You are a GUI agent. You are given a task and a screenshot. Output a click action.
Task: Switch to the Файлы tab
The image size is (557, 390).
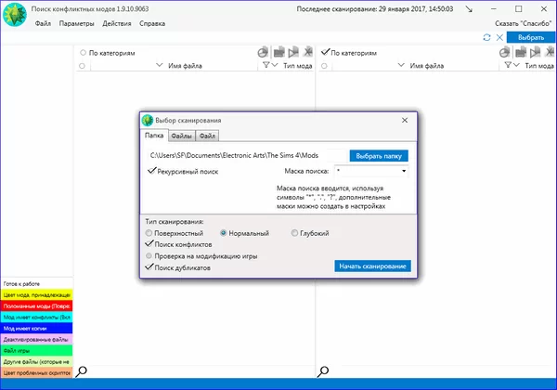pyautogui.click(x=181, y=136)
